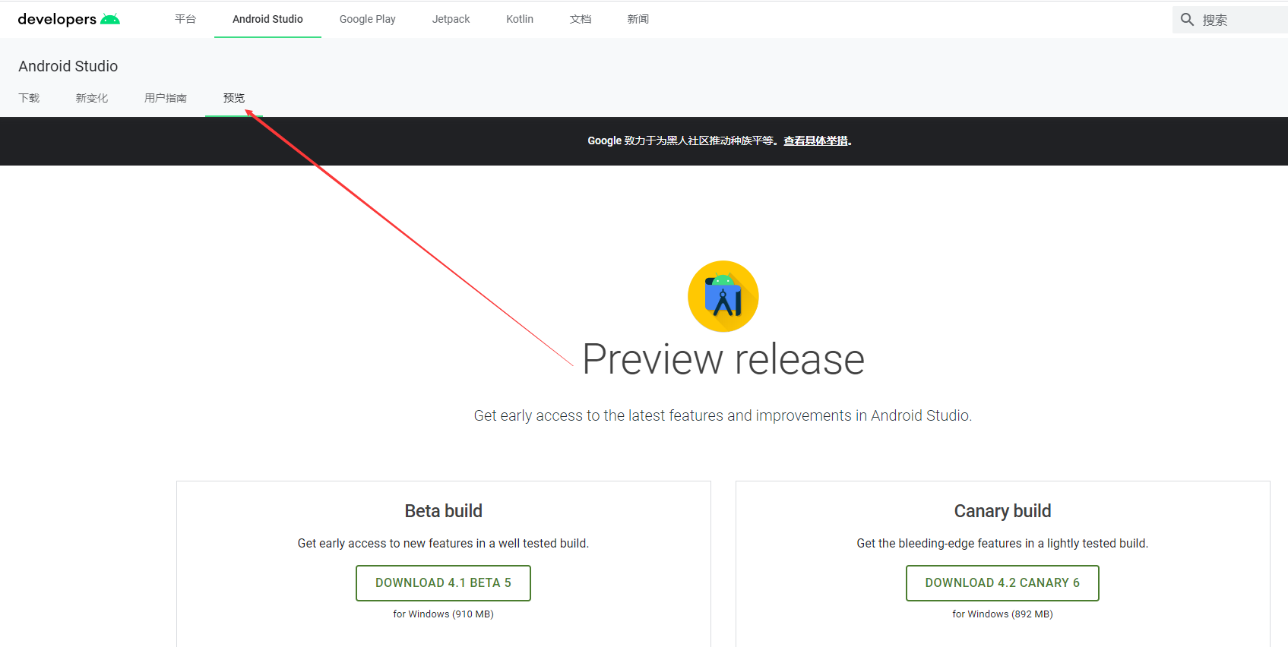Switch to the 新变化 sub-tab

click(x=92, y=98)
